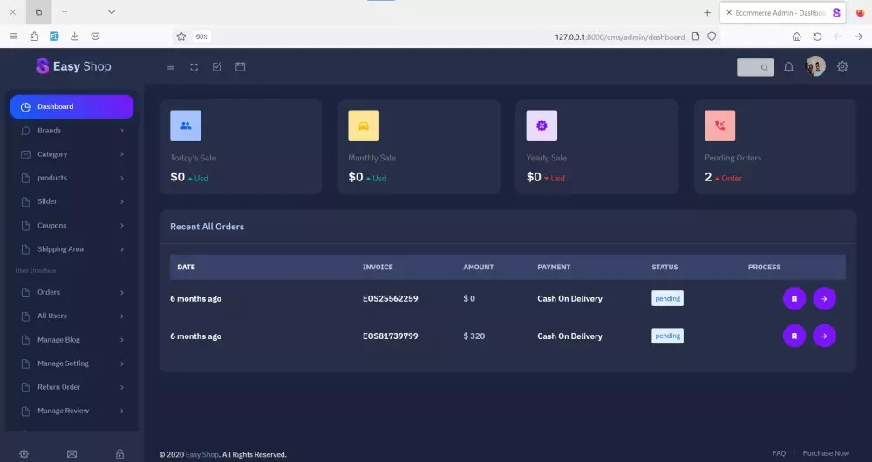Click the STATUS column header
This screenshot has height=462, width=872.
[664, 267]
